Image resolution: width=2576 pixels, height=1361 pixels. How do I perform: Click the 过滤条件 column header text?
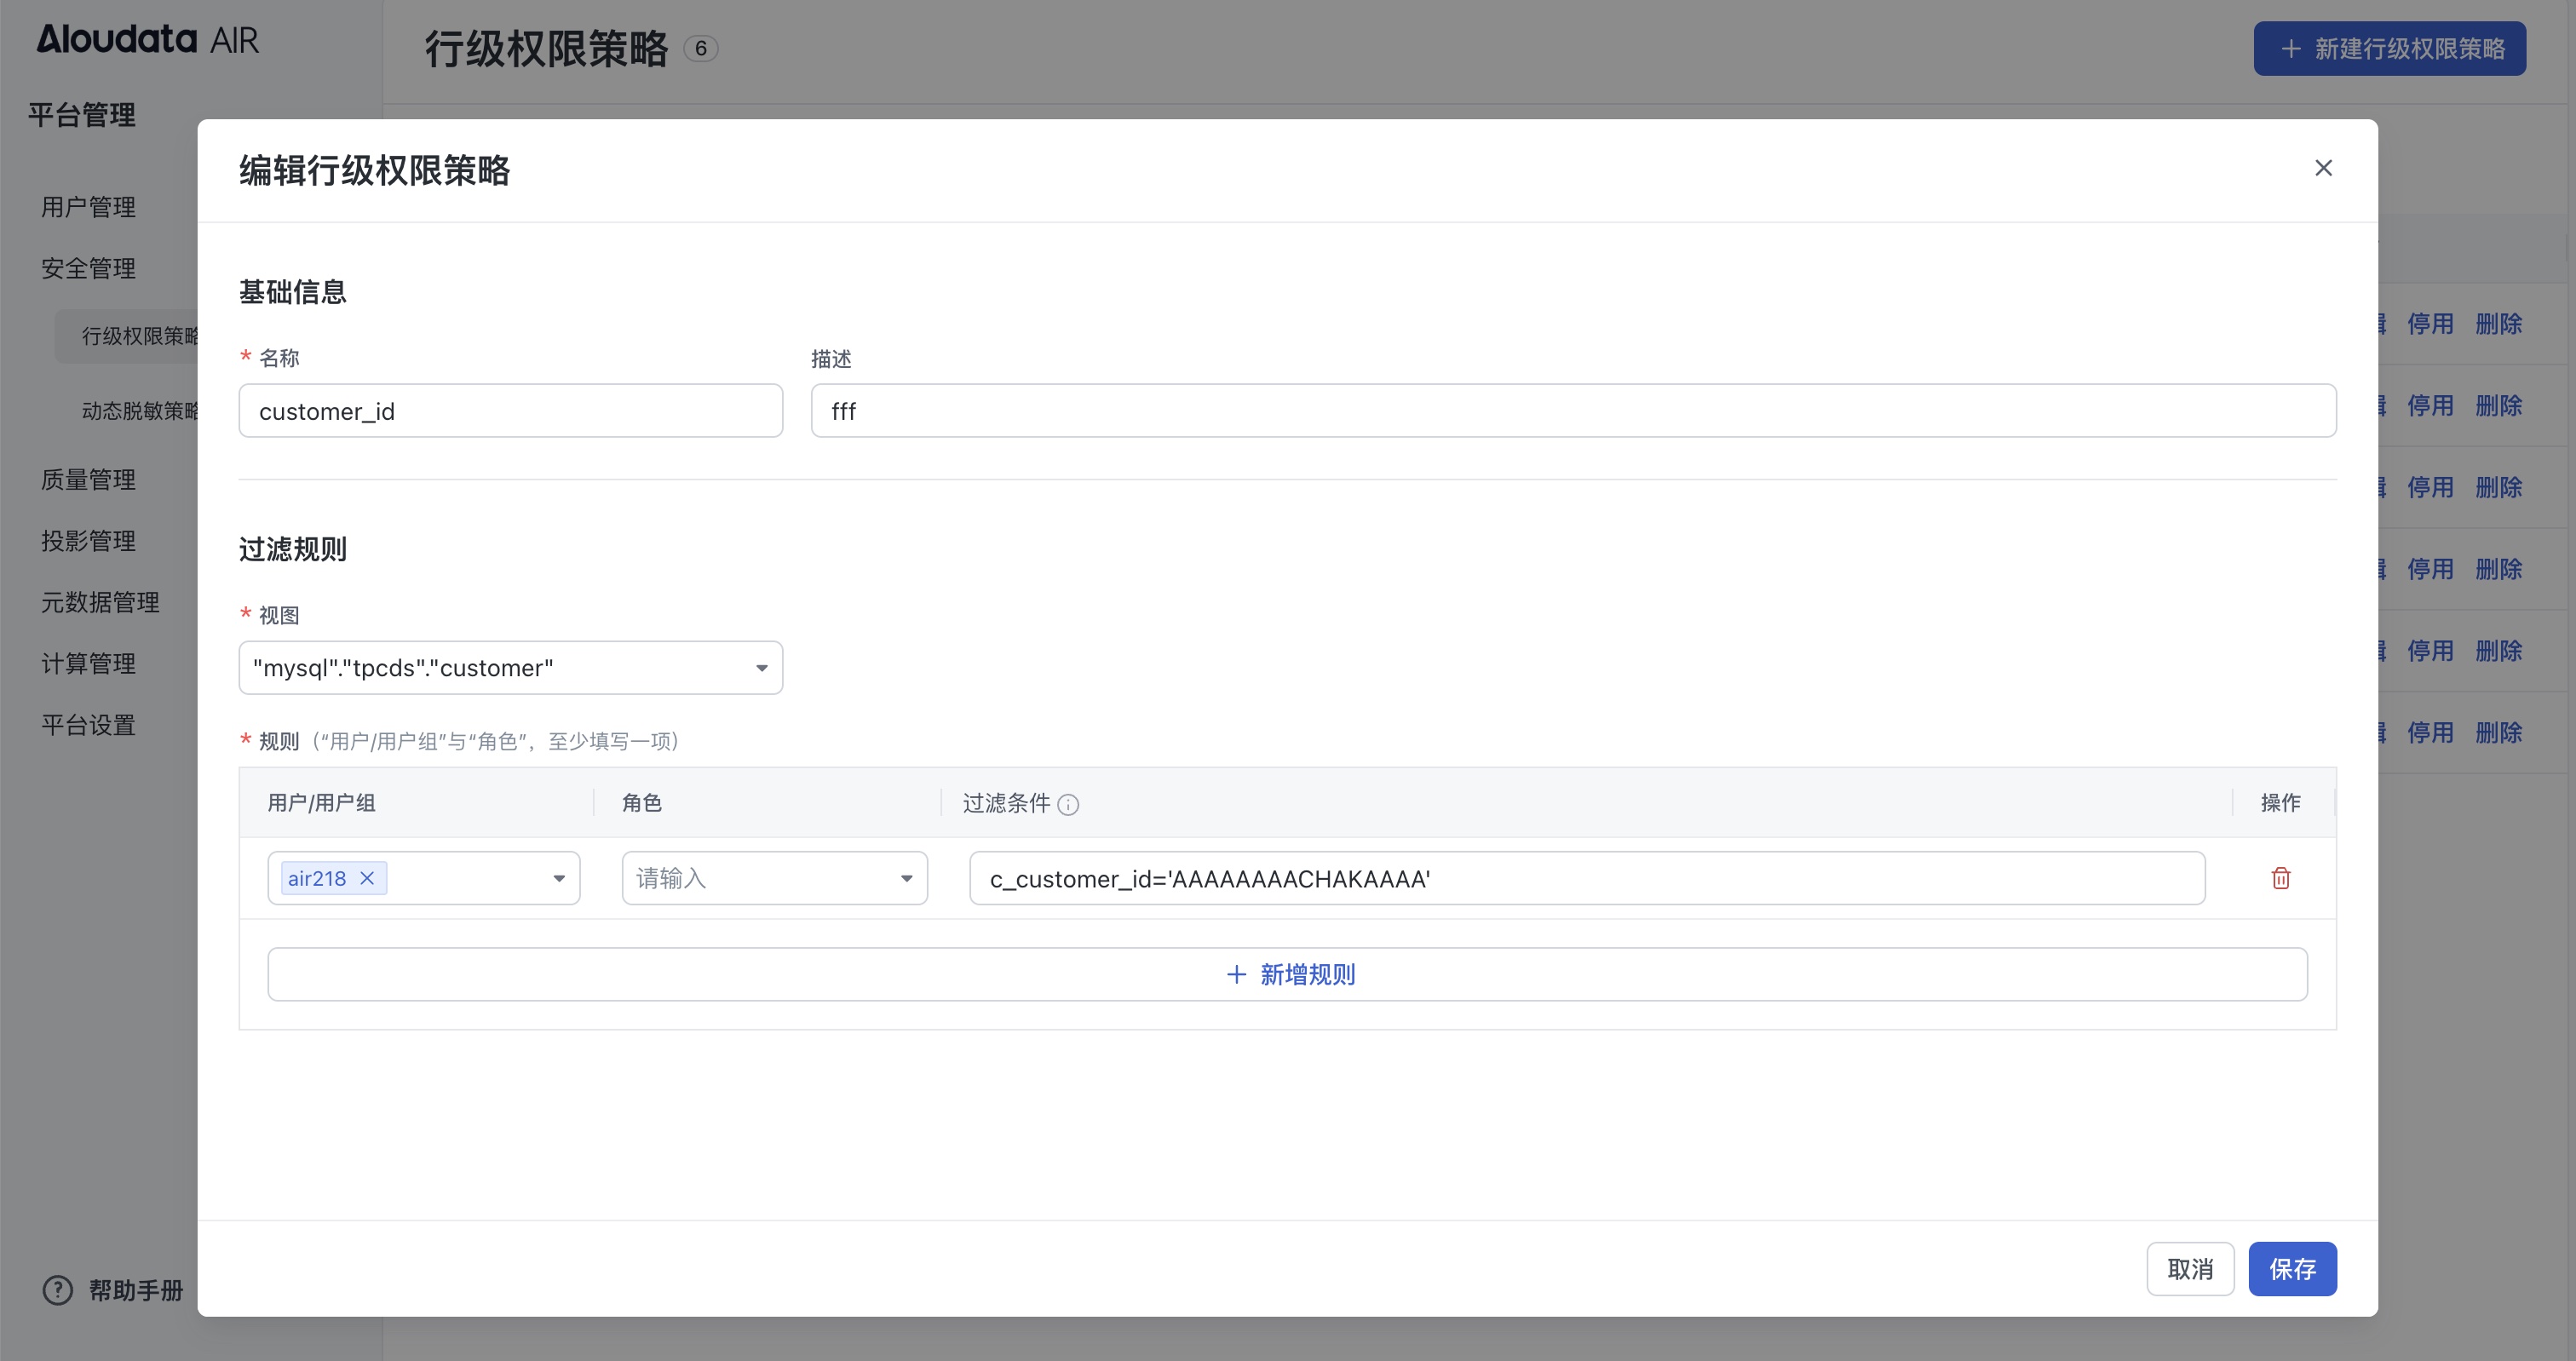1006,803
